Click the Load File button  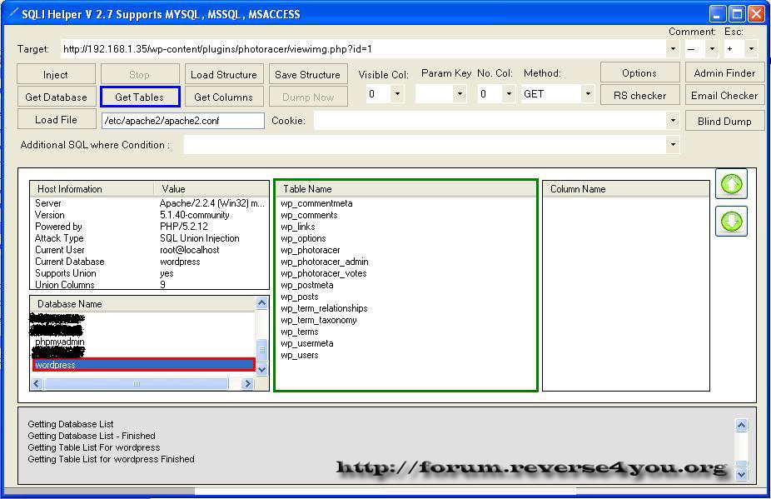56,120
